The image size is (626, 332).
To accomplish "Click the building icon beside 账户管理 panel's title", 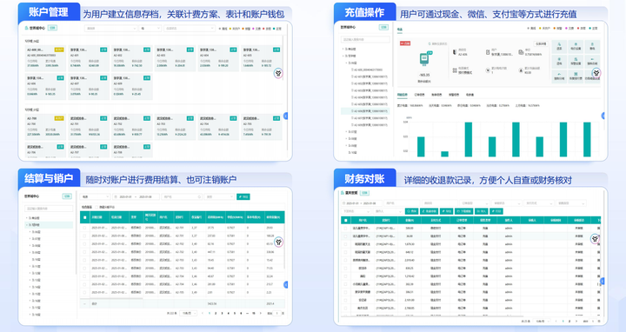I will [x=27, y=28].
